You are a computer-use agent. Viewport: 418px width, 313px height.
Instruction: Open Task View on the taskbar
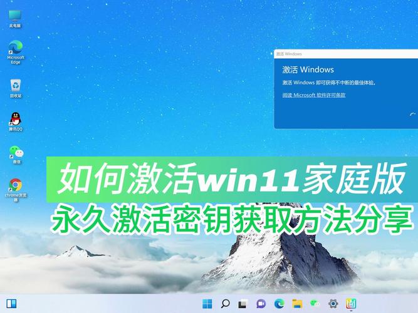click(x=243, y=304)
